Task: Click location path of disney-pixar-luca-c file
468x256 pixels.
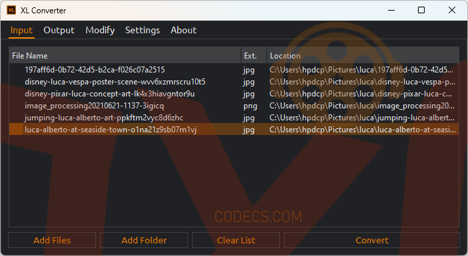Action: (x=361, y=94)
